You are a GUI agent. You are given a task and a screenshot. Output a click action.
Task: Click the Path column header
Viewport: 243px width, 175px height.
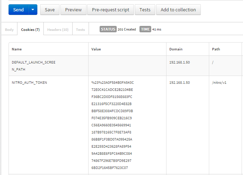tap(216, 49)
